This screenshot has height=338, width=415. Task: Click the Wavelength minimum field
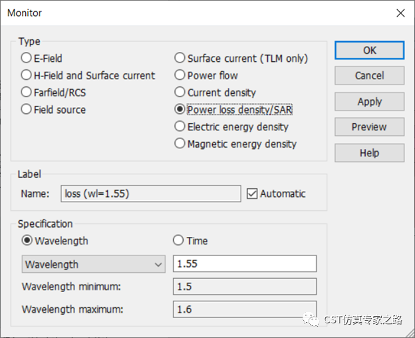coord(245,286)
